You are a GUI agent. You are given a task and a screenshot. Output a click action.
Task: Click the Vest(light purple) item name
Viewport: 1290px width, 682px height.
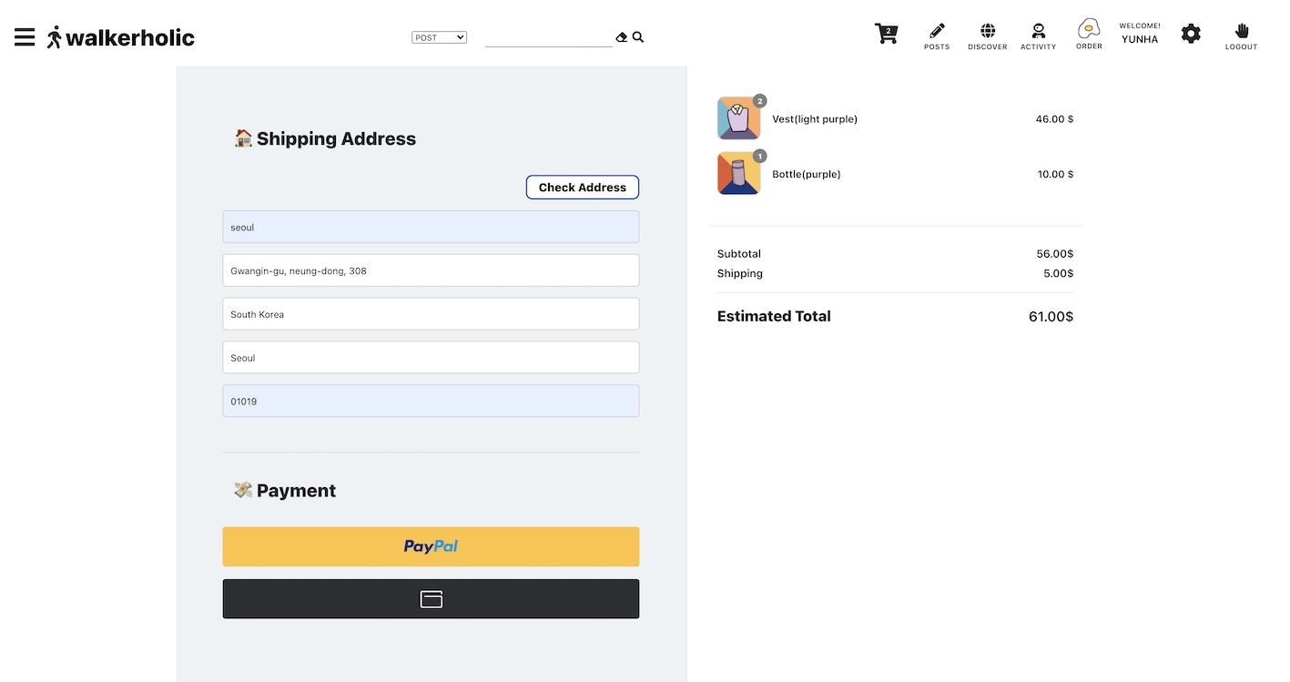point(815,119)
